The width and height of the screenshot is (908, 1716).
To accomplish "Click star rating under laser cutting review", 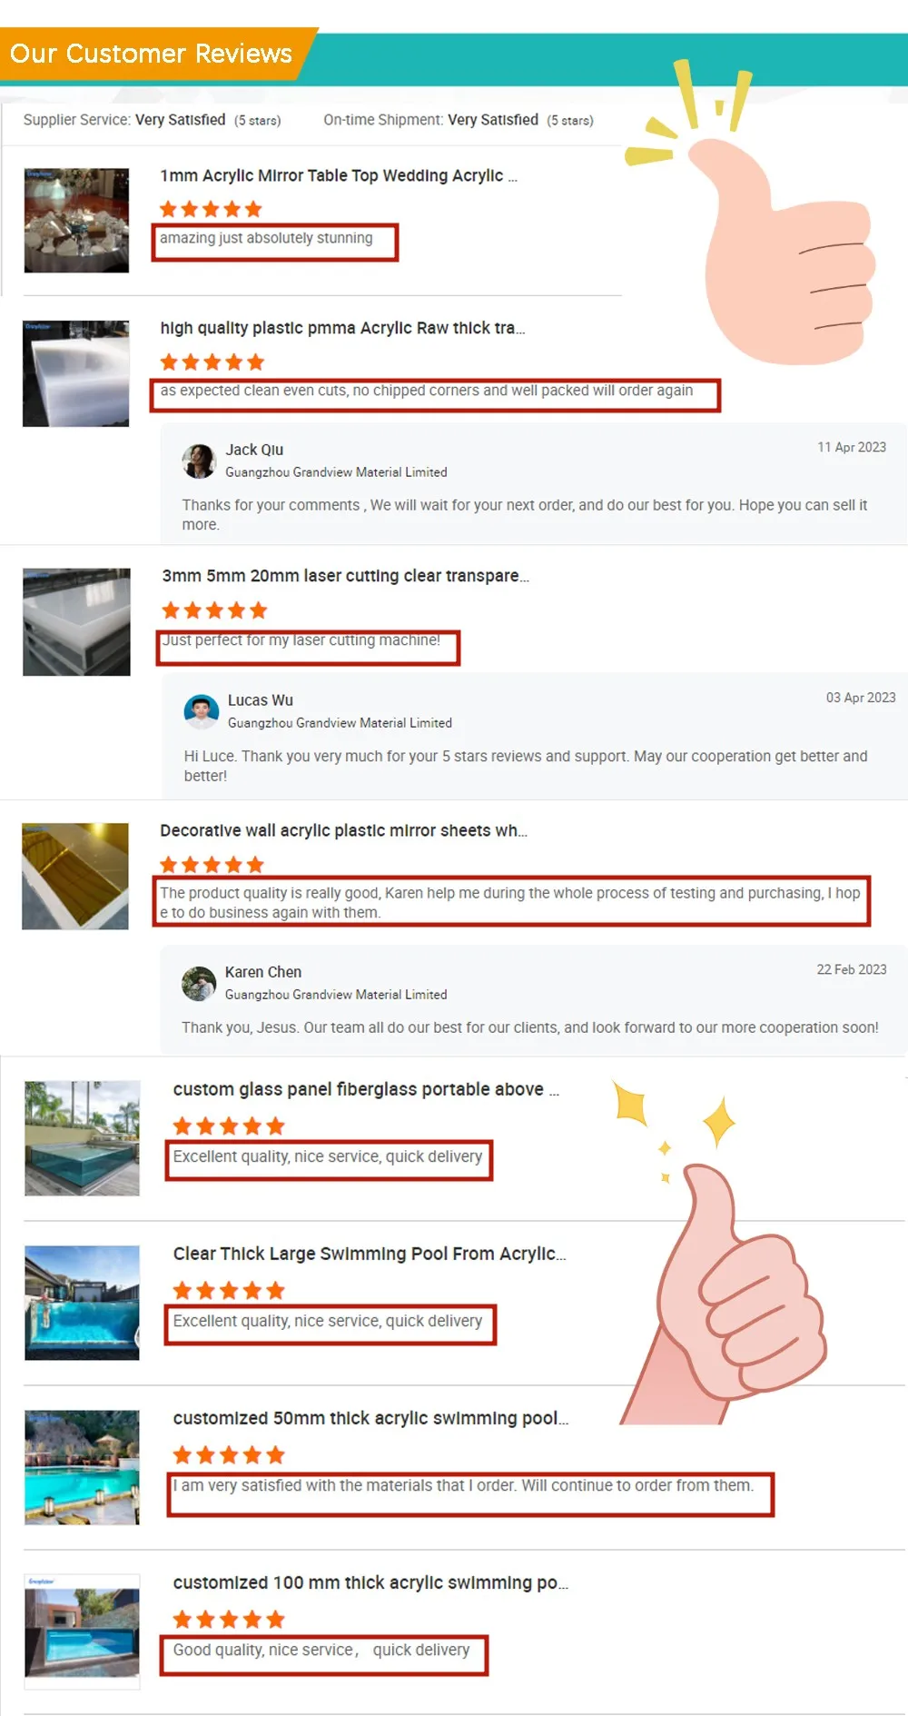I will tap(214, 610).
